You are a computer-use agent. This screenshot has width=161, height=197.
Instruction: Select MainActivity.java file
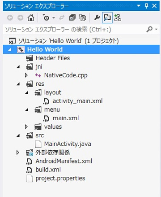click(68, 144)
